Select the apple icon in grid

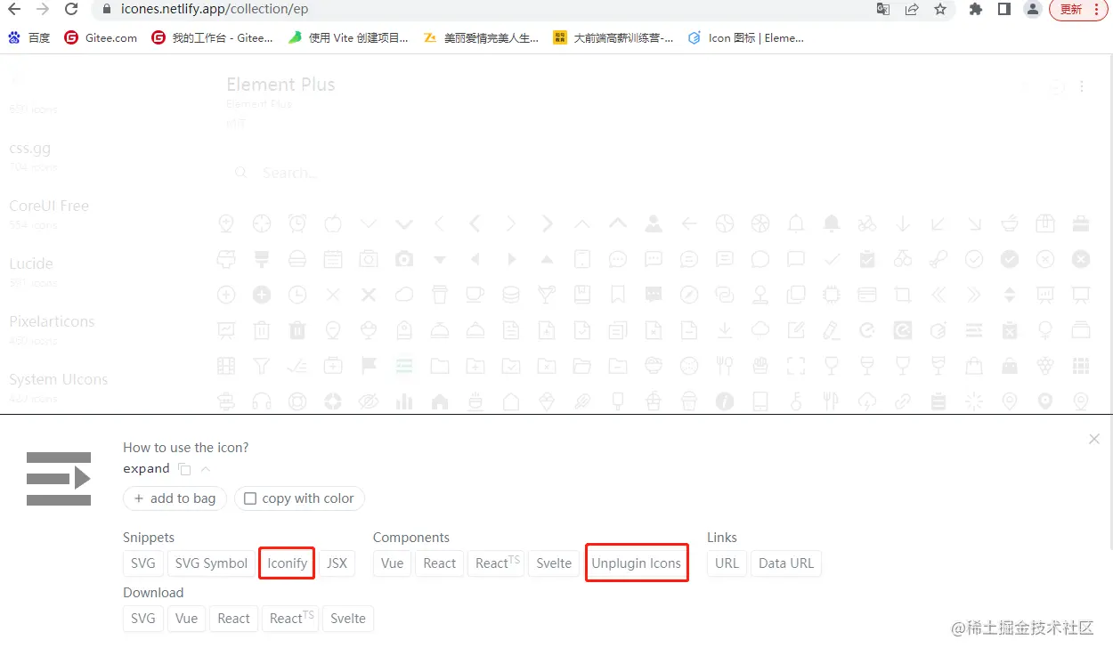point(333,223)
